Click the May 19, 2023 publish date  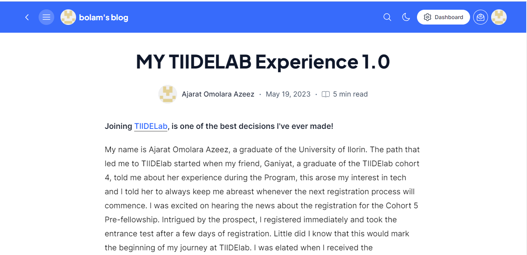288,94
